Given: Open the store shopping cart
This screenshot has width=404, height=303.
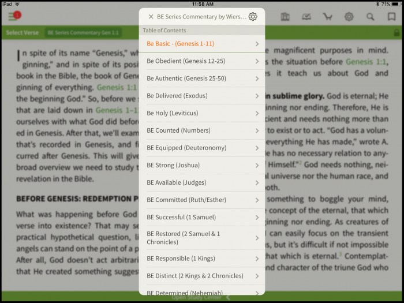Looking at the screenshot, I should 328,17.
